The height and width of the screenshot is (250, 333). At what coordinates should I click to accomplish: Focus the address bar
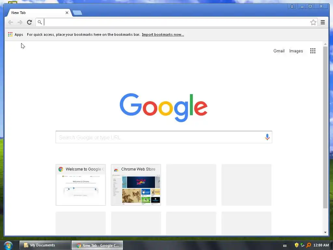tap(176, 22)
